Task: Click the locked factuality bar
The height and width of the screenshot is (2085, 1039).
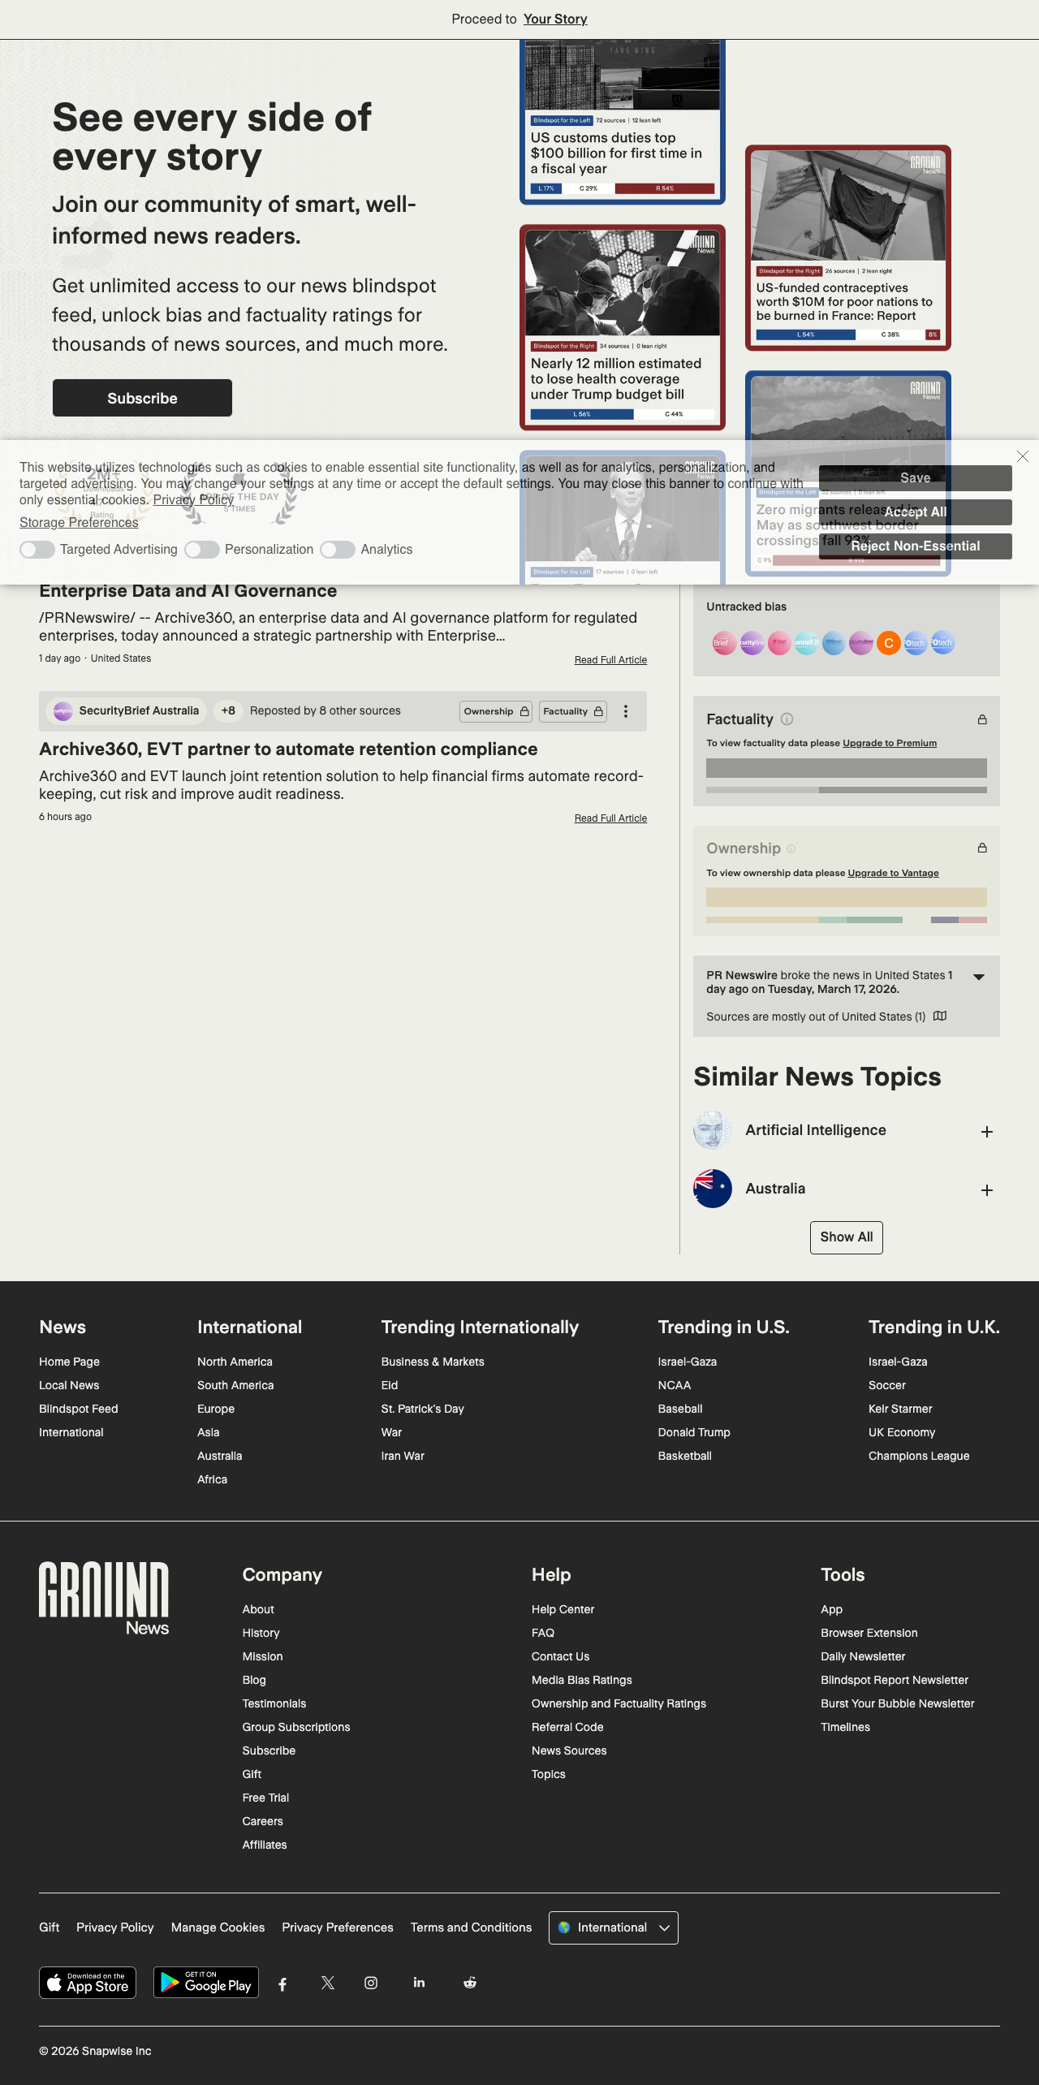Action: click(x=847, y=768)
